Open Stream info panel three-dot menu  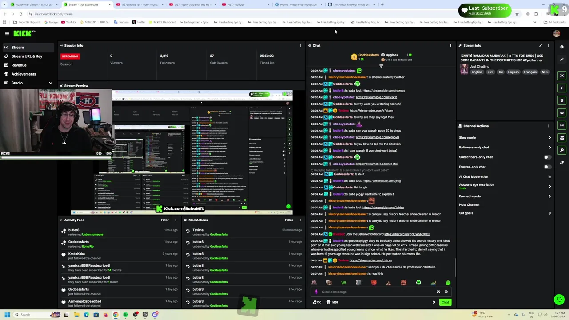click(x=549, y=45)
